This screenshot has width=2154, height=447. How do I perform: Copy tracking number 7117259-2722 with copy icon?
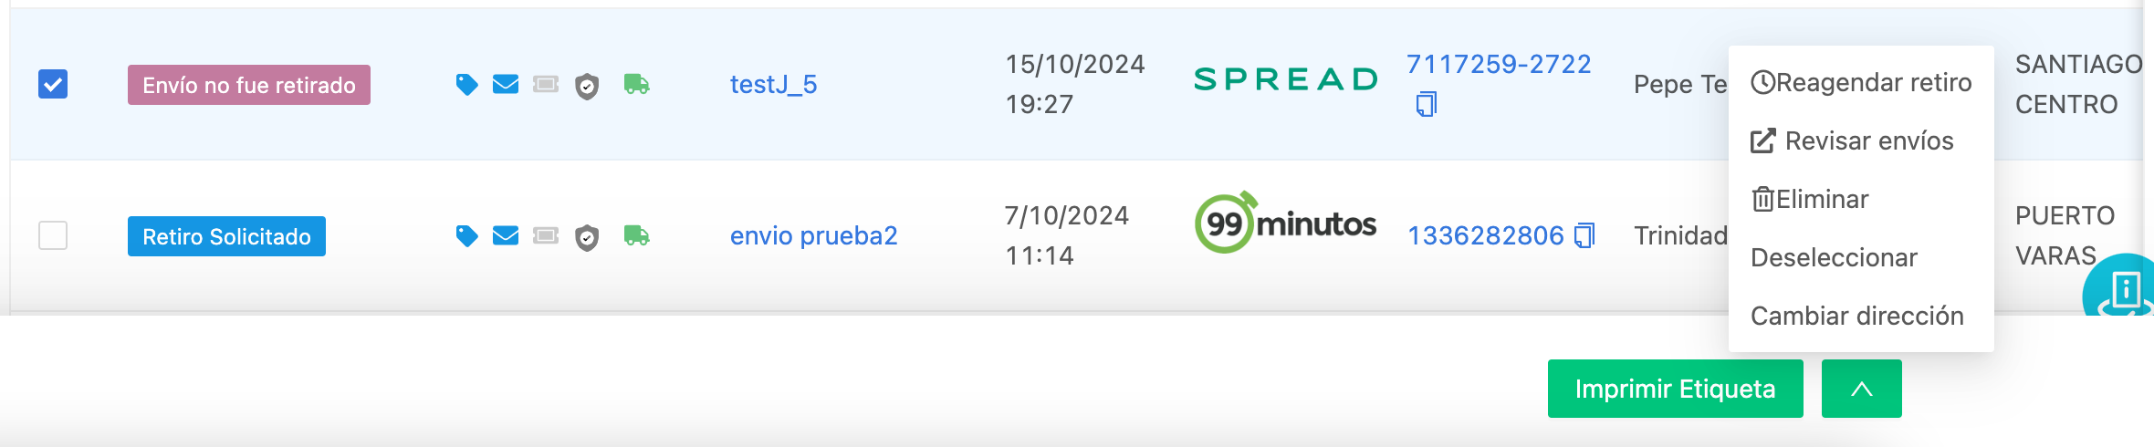(1427, 104)
